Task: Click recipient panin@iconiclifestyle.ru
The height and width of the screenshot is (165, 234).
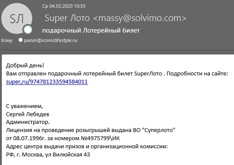Action: coord(51,40)
